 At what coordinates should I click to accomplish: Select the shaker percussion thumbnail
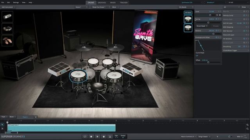[x=7, y=16]
